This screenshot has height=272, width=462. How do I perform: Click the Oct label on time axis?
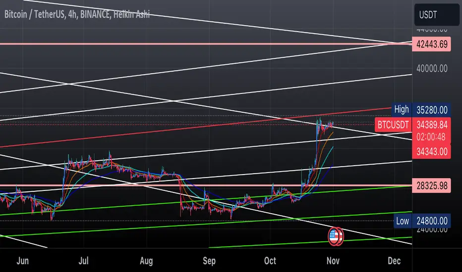point(270,261)
